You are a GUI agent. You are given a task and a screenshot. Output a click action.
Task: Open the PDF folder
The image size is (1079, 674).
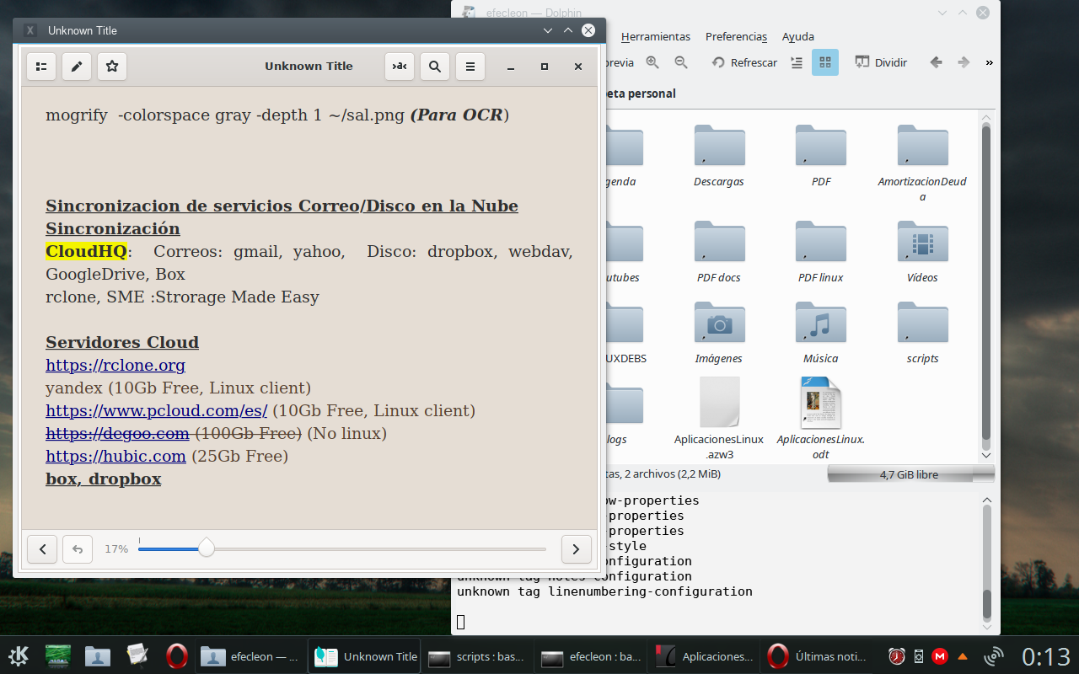pos(821,157)
